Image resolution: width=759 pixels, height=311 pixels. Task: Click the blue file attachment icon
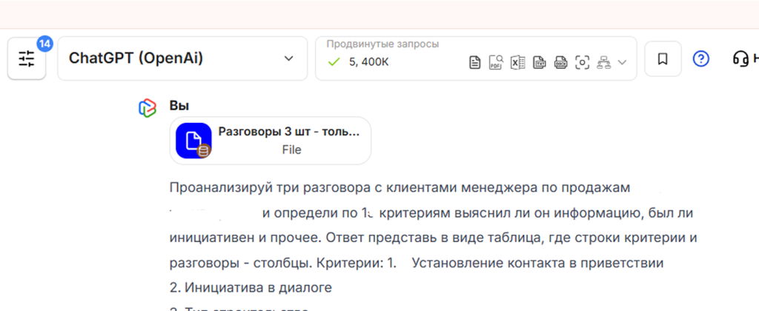pyautogui.click(x=193, y=141)
